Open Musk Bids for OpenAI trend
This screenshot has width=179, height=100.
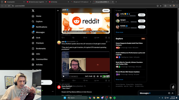coord(130,64)
